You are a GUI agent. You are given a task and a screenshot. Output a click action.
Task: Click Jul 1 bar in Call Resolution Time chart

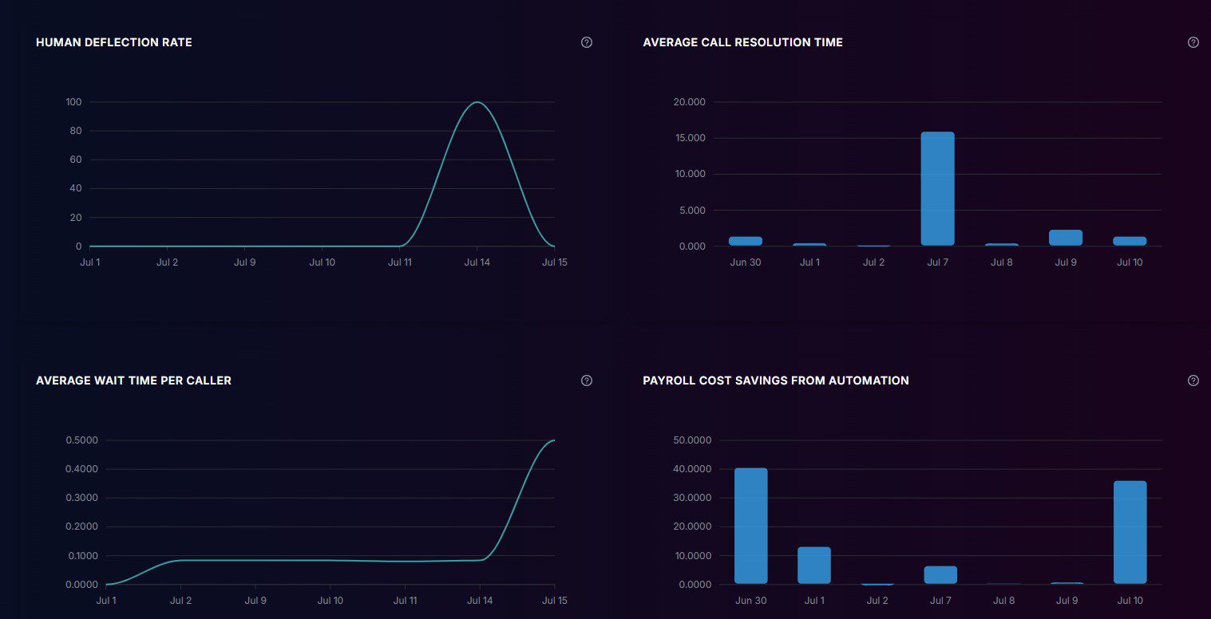tap(809, 244)
